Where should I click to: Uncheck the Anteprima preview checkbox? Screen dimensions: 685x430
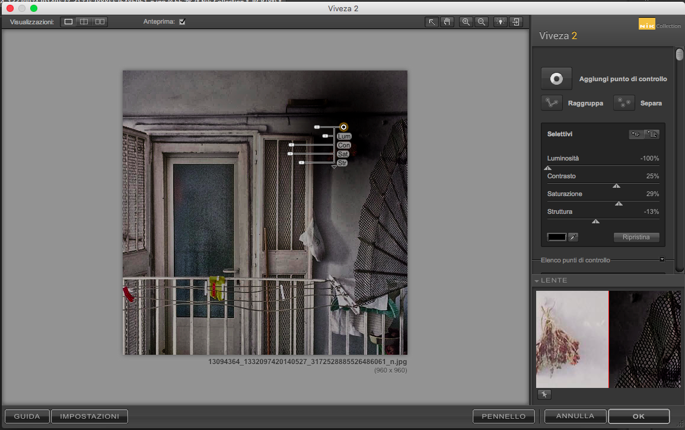click(x=183, y=22)
